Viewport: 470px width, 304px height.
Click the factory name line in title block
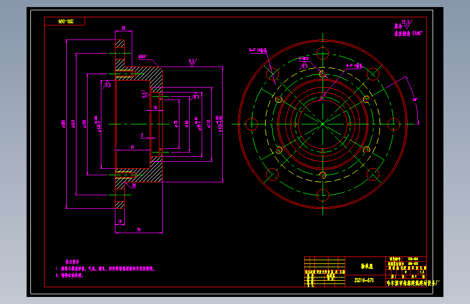pos(413,283)
